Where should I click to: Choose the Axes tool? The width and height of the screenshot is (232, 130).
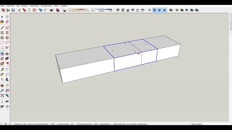2,79
